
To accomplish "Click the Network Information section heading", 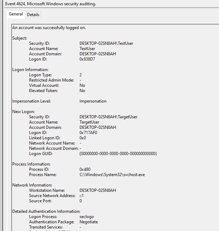I will pos(32,185).
